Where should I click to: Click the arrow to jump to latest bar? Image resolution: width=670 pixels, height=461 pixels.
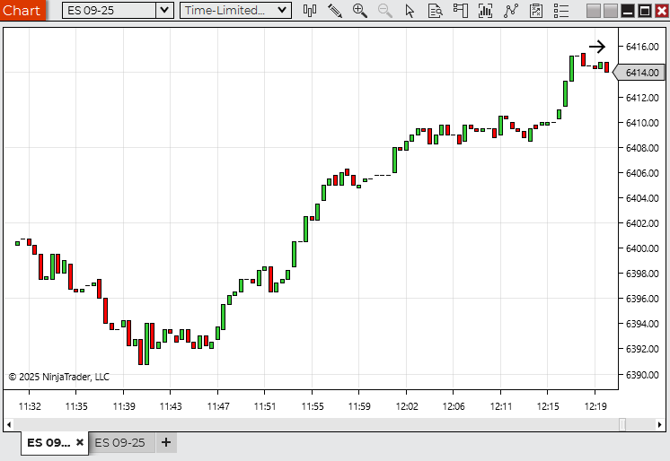click(597, 47)
